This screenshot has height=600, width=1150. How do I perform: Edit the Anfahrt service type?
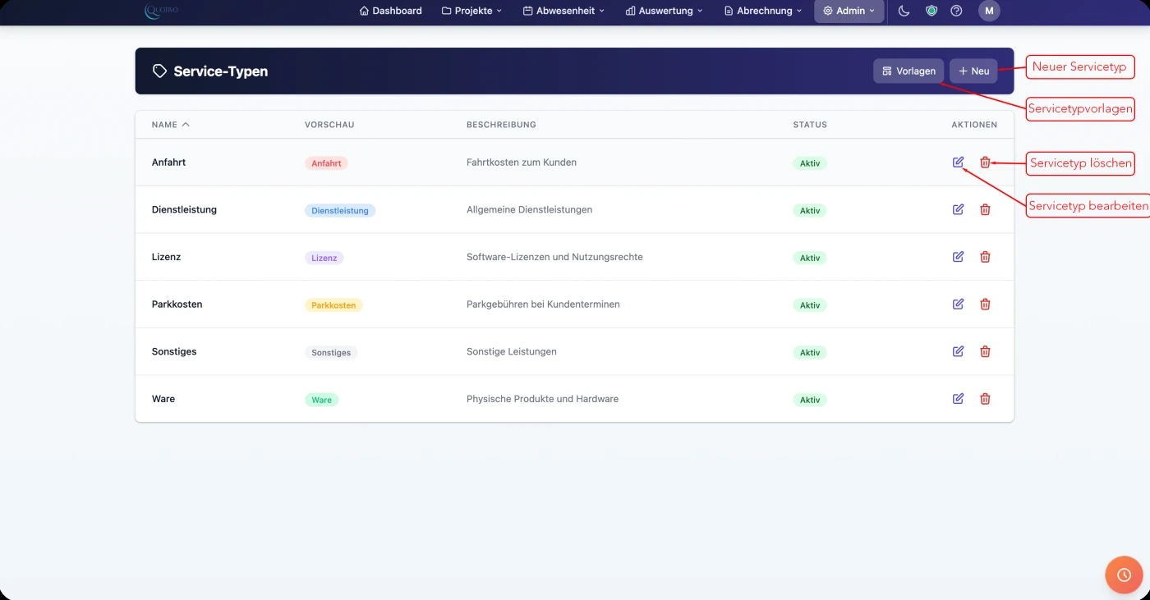(x=958, y=163)
